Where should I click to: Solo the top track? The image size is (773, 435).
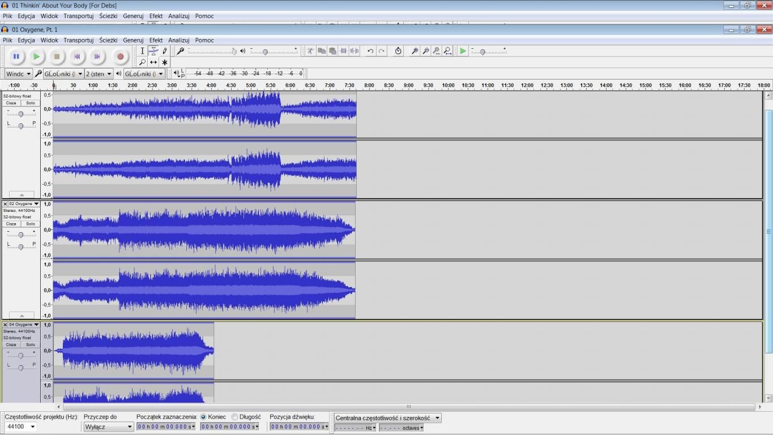pyautogui.click(x=31, y=103)
